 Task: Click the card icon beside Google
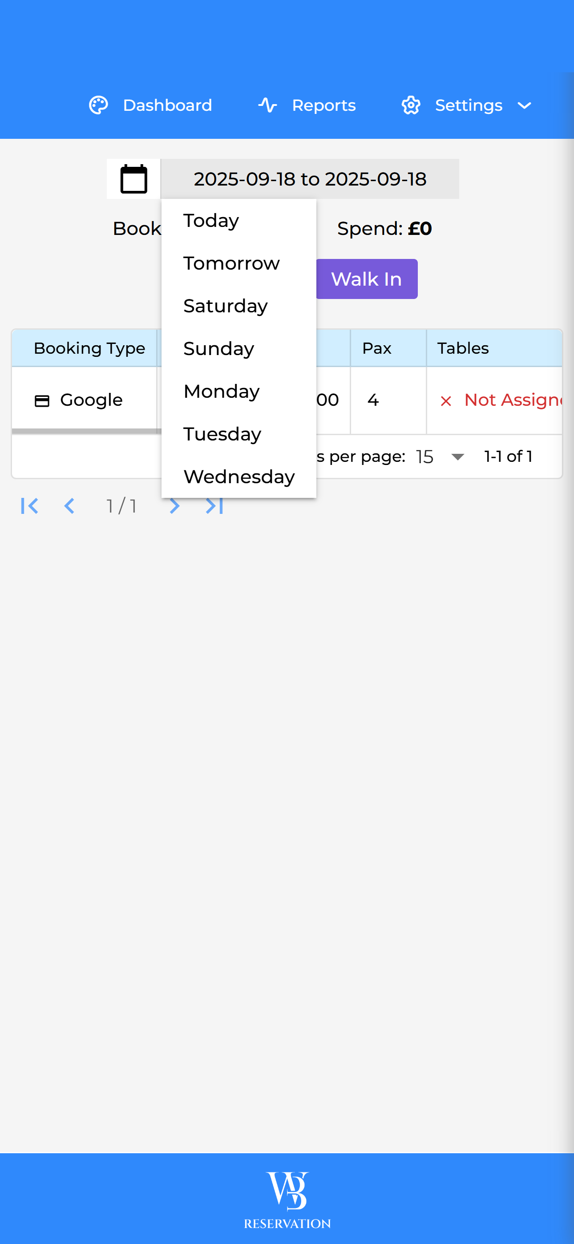[x=42, y=401]
